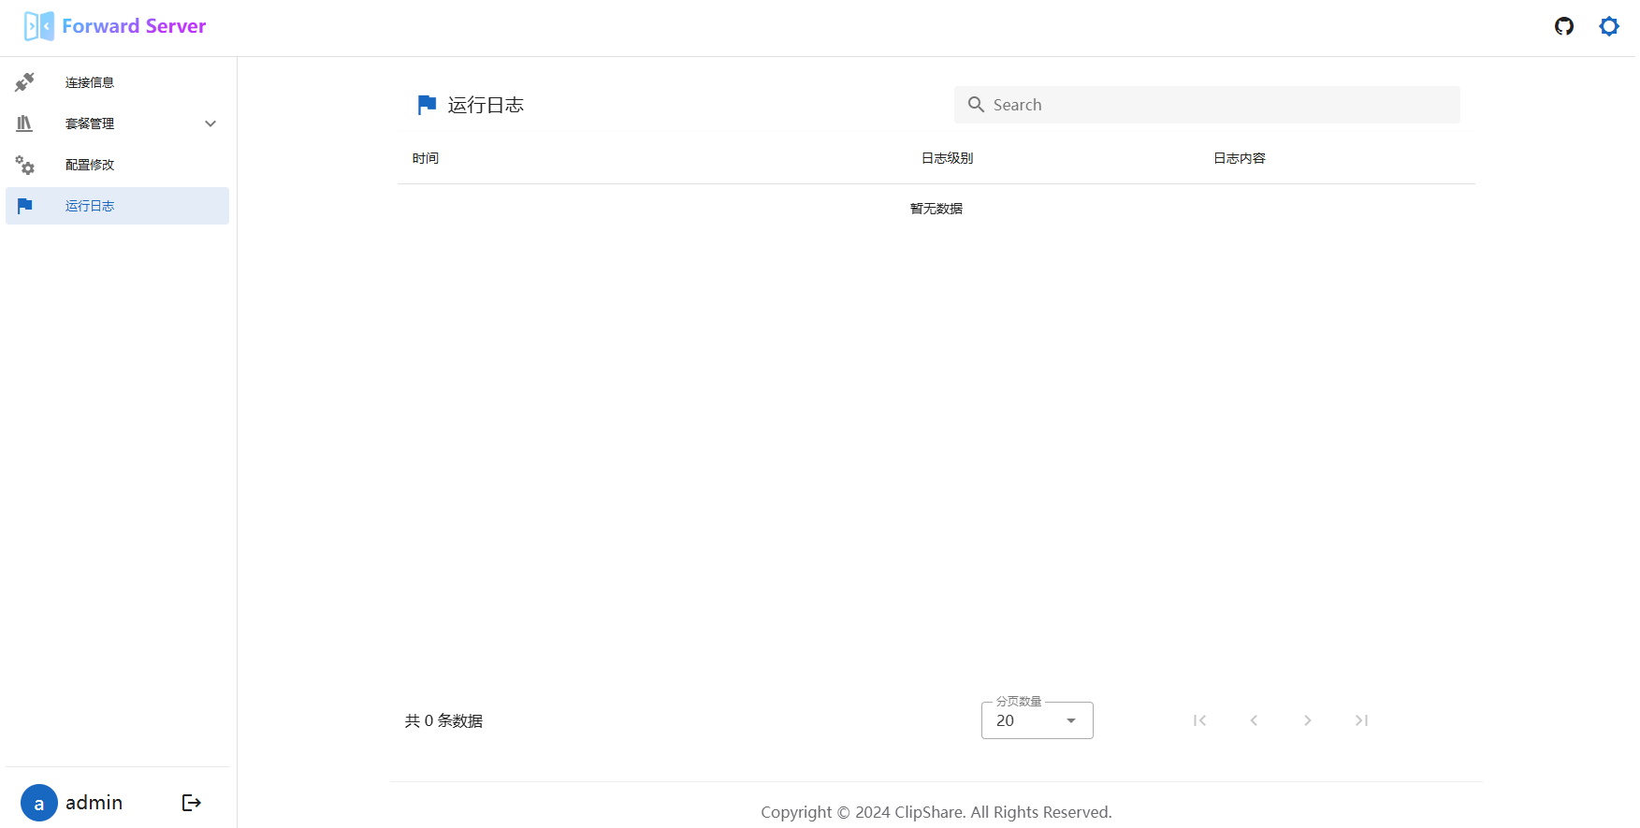Click the books icon beside 套餐管理
Image resolution: width=1640 pixels, height=828 pixels.
coord(25,123)
